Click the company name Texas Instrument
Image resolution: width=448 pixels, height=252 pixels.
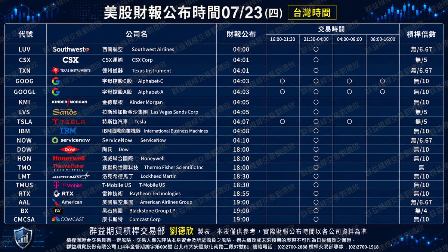pyautogui.click(x=151, y=71)
